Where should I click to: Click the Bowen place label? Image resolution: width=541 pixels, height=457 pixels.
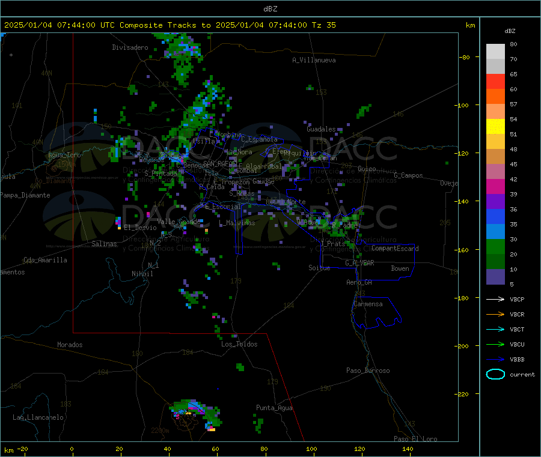(400, 268)
